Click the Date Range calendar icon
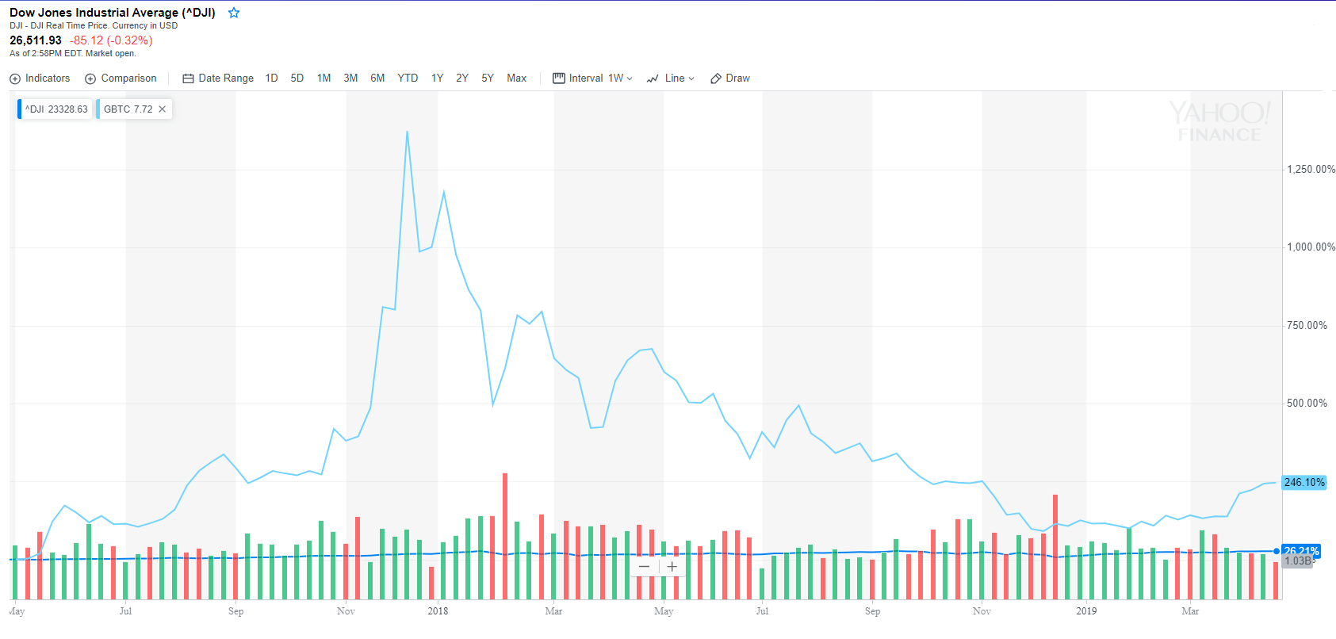The image size is (1336, 639). (x=188, y=78)
